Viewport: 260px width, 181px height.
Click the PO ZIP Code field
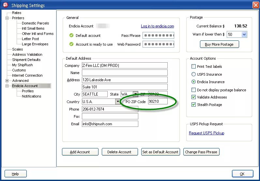158,101
